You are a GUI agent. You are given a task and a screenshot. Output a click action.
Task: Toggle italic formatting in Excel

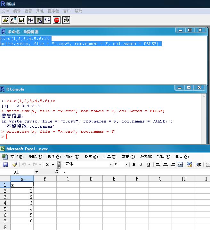click(x=141, y=165)
